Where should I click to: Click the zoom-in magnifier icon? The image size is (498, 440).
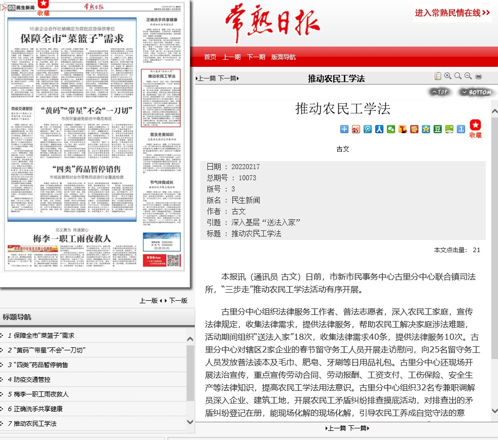click(448, 76)
